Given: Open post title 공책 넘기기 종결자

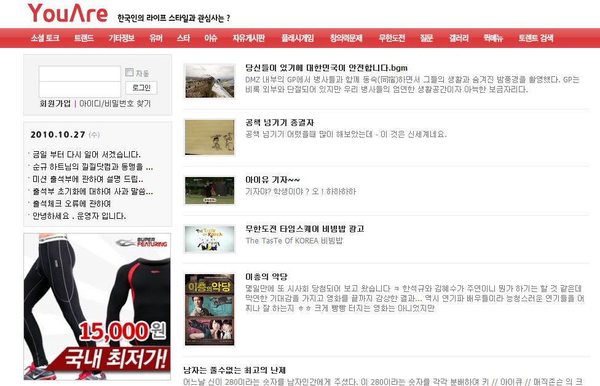Looking at the screenshot, I should (280, 122).
